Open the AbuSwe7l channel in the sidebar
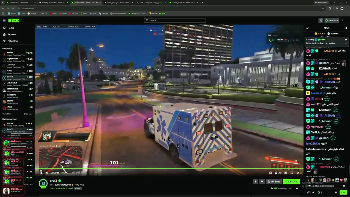Screen dimensions: 350x197 coord(17,84)
